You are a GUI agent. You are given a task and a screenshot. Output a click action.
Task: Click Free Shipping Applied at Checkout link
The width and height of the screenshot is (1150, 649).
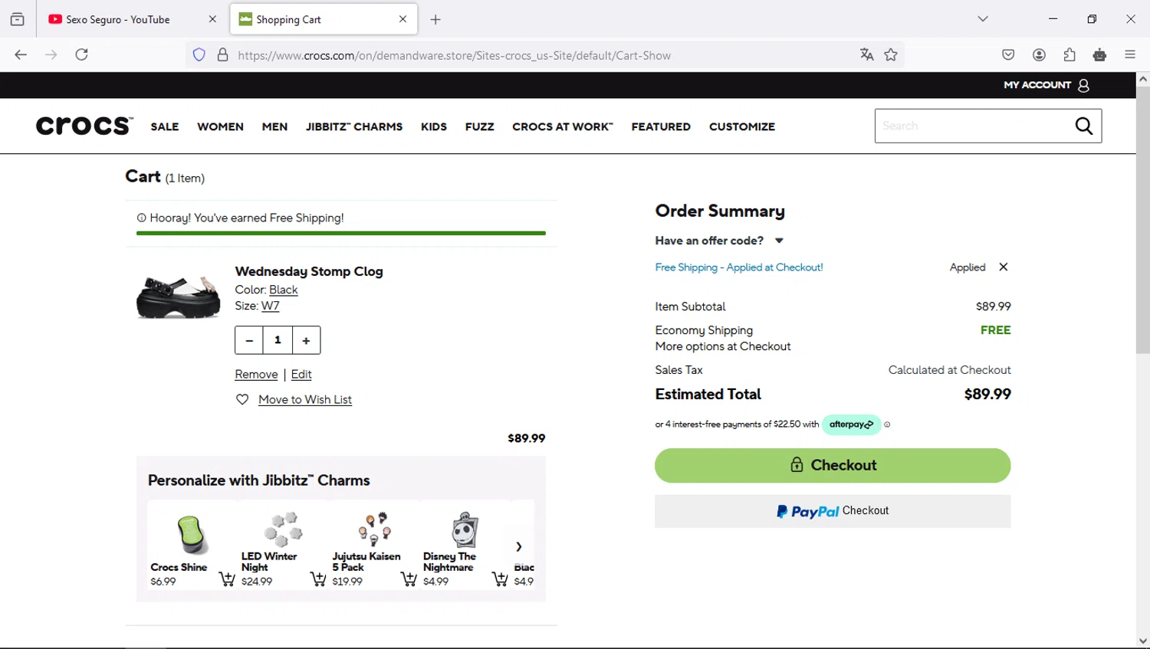pos(739,267)
